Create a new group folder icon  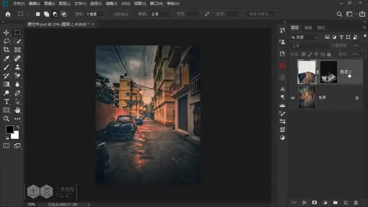pyautogui.click(x=335, y=202)
